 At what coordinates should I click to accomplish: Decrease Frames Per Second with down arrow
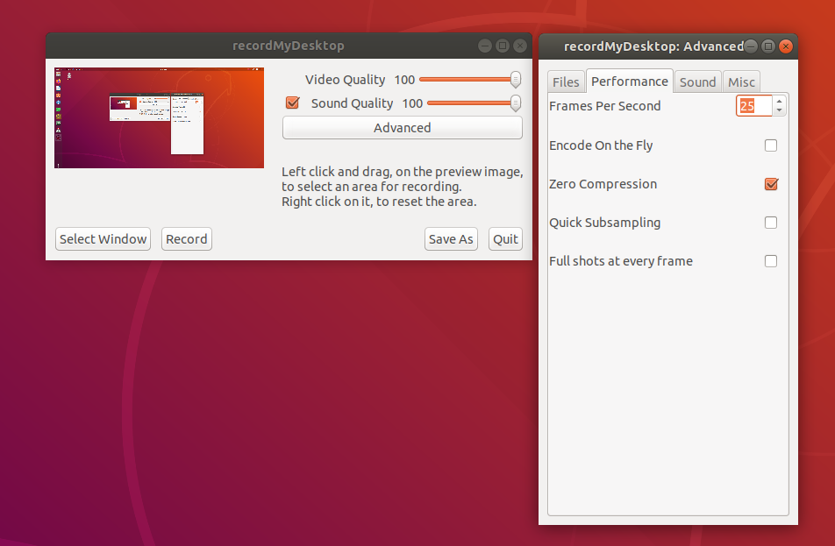779,110
